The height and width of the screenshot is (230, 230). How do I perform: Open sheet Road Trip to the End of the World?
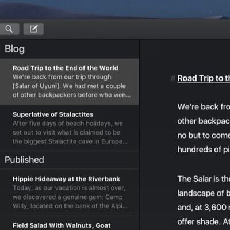(x=69, y=82)
